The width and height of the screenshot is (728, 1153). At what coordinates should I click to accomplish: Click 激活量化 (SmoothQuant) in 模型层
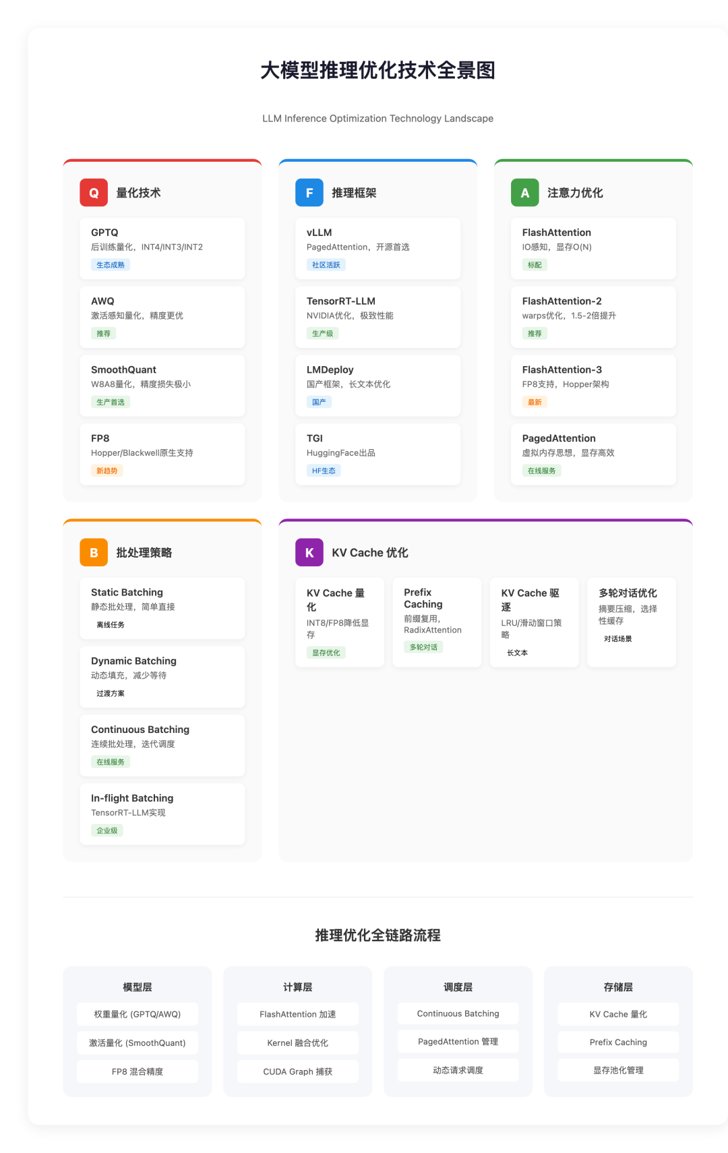click(x=138, y=1043)
